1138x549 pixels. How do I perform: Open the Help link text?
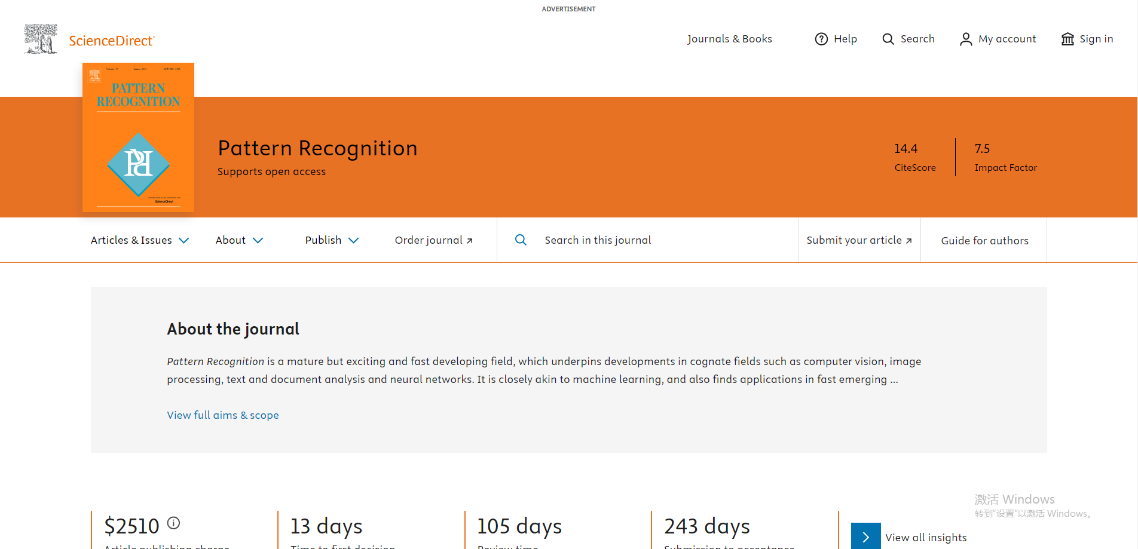tap(845, 39)
